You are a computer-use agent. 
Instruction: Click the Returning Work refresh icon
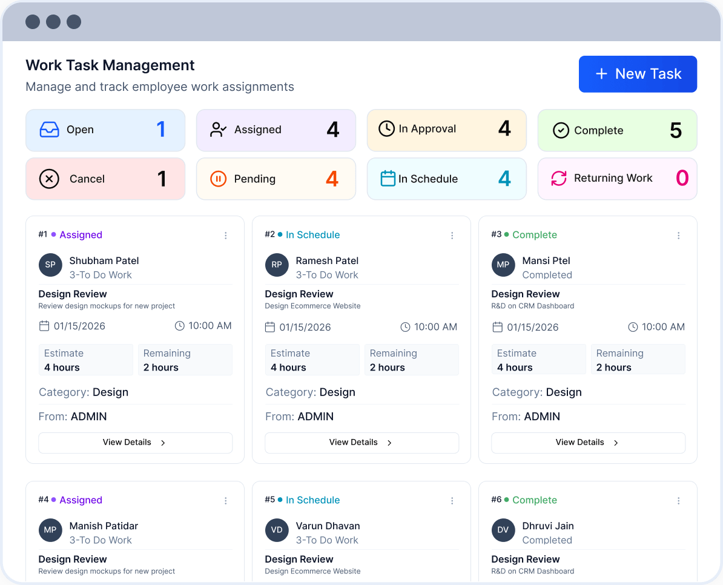[x=558, y=178]
